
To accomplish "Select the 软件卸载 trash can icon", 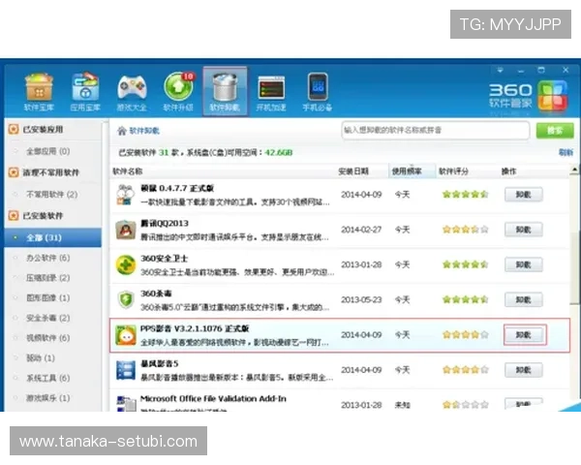I will pos(225,92).
